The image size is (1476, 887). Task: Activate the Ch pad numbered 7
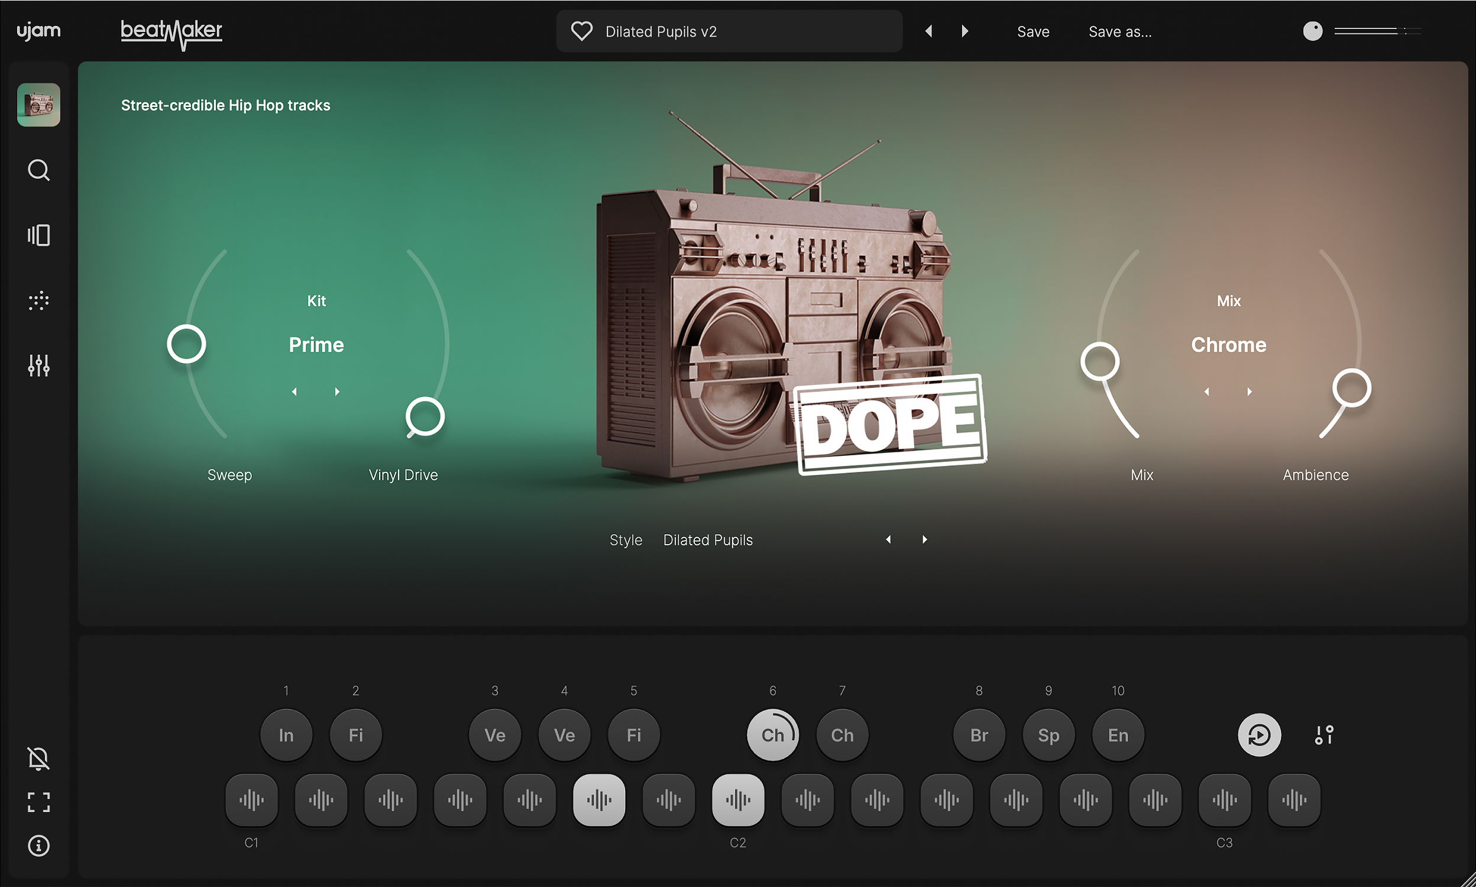click(841, 734)
